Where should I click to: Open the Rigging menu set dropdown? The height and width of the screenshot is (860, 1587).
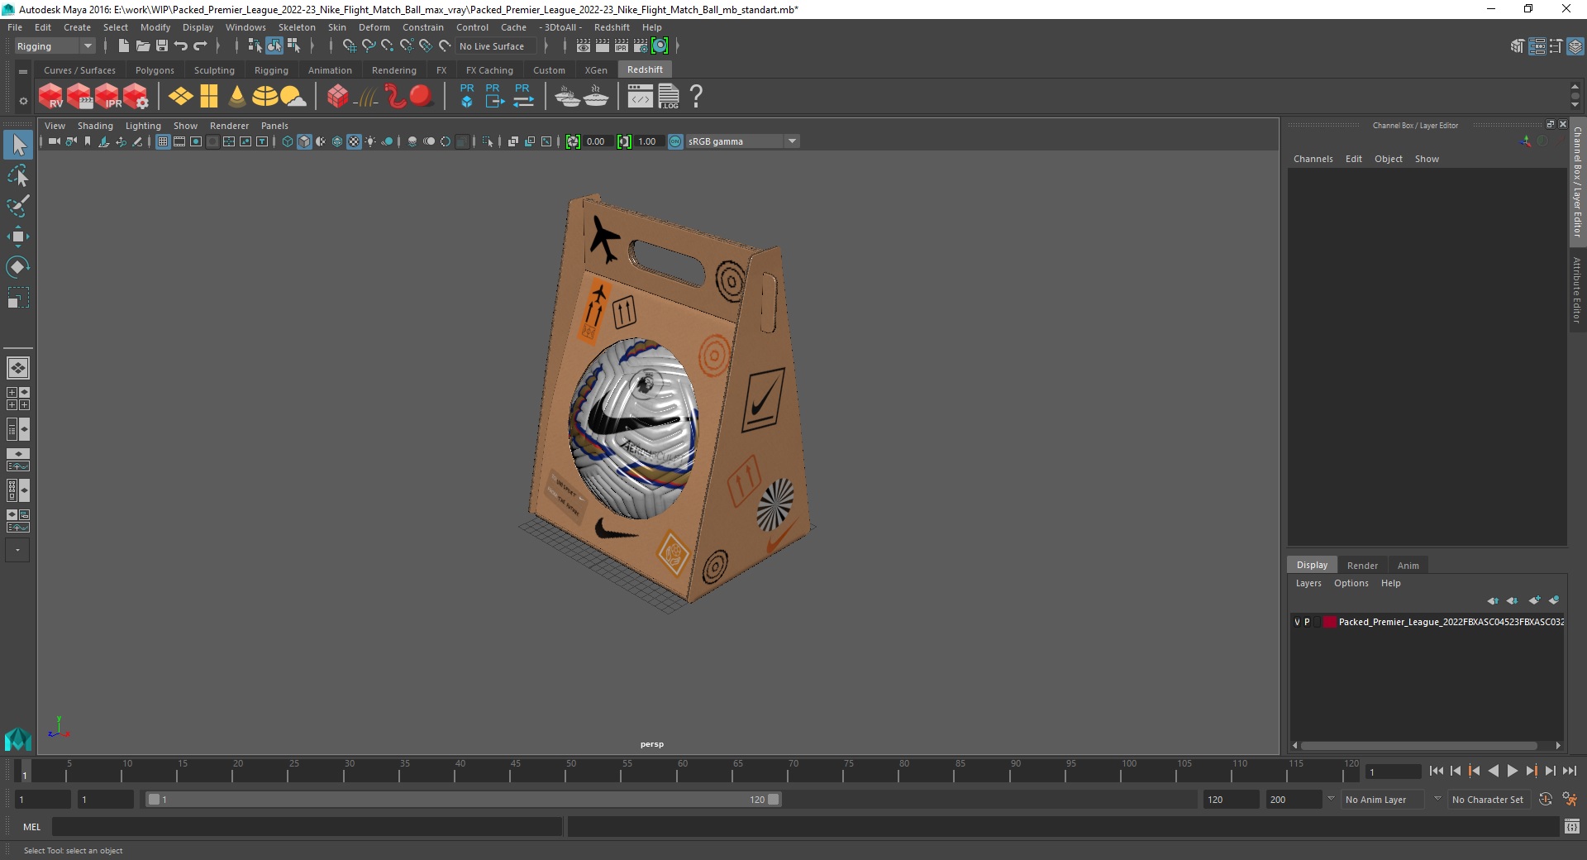[55, 46]
